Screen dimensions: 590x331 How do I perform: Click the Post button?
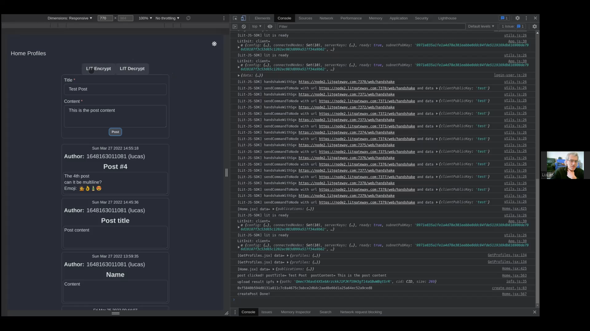[115, 132]
